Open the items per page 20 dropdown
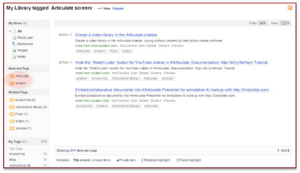The image size is (300, 173). pos(73,151)
